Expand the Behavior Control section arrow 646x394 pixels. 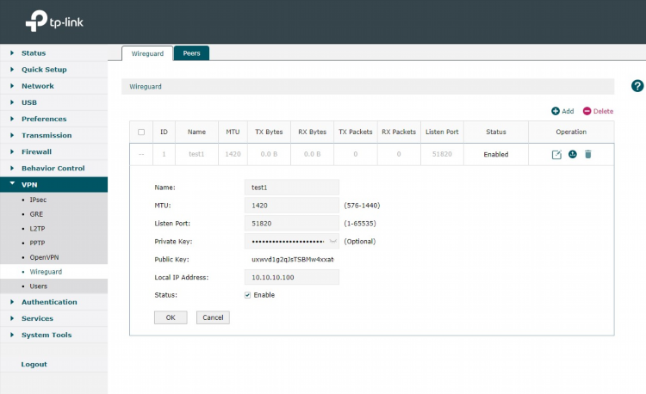pos(12,169)
